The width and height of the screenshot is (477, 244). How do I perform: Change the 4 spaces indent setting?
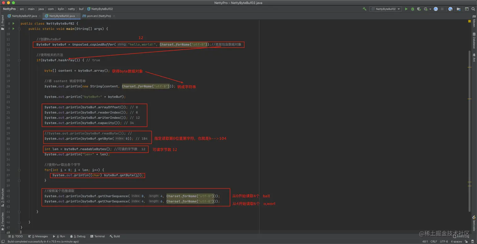point(456,241)
